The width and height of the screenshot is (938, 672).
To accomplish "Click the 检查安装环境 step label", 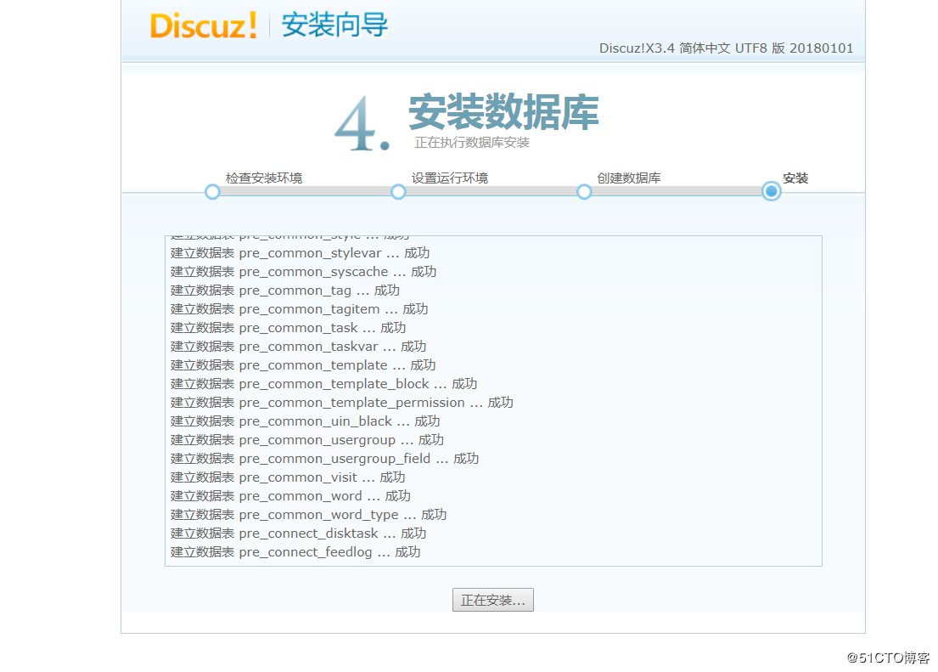I will pos(264,178).
